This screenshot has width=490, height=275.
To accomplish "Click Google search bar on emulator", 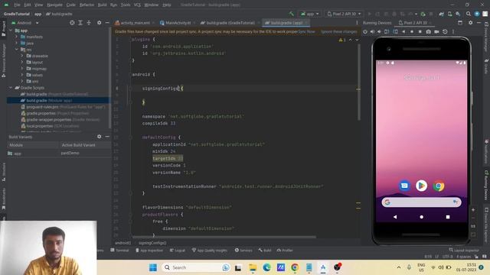I will tap(421, 202).
